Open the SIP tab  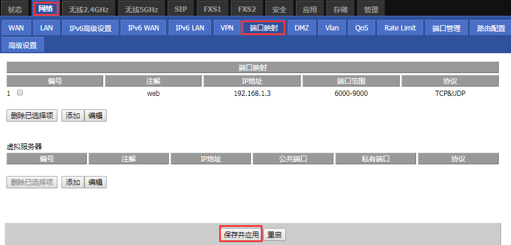pos(182,9)
